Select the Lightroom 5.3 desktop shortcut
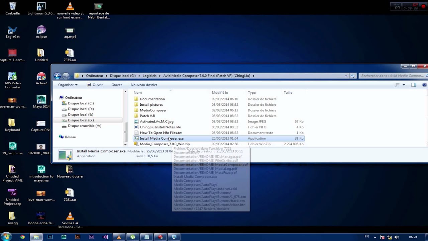The height and width of the screenshot is (241, 428). point(41,9)
